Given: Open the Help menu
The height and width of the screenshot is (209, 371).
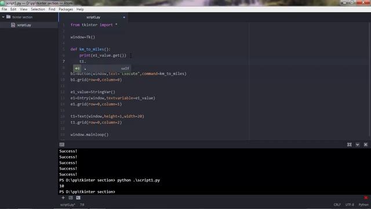Looking at the screenshot, I should [80, 9].
